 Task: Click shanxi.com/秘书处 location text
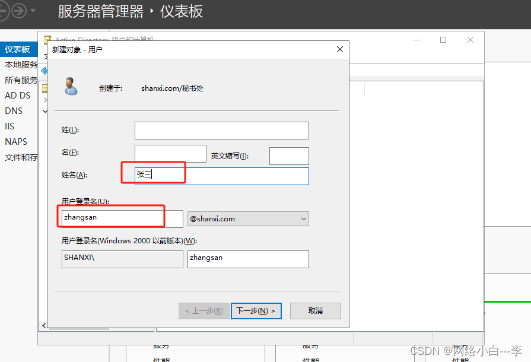click(173, 88)
